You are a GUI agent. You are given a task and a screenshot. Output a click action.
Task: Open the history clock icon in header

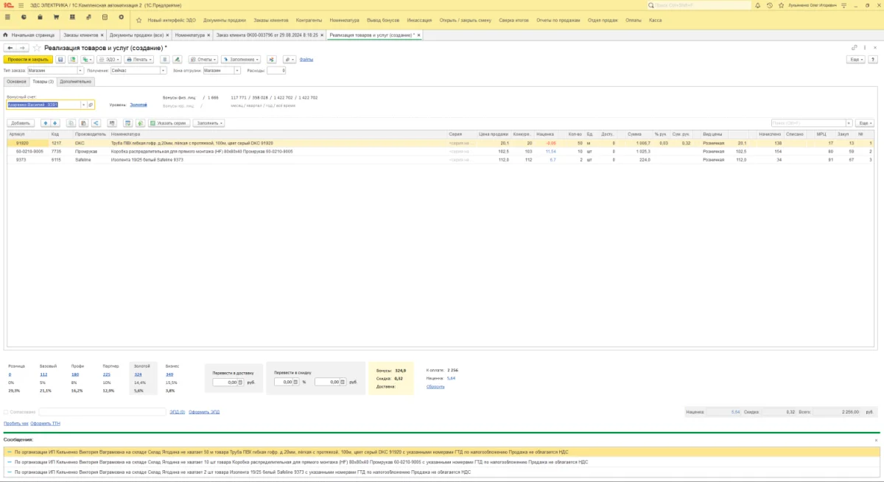(770, 5)
